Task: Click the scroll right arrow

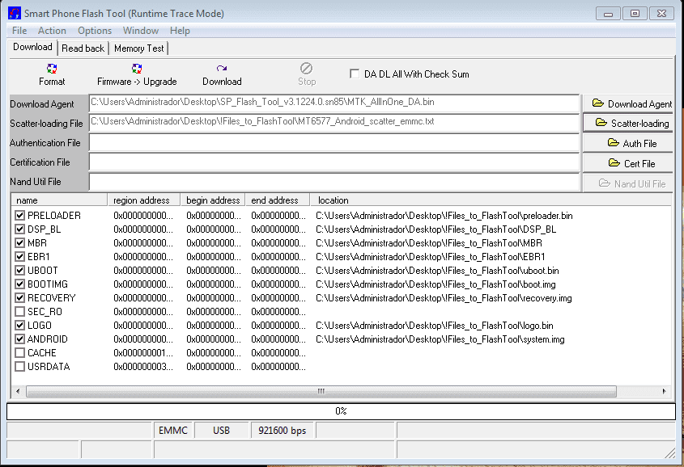Action: (x=664, y=391)
